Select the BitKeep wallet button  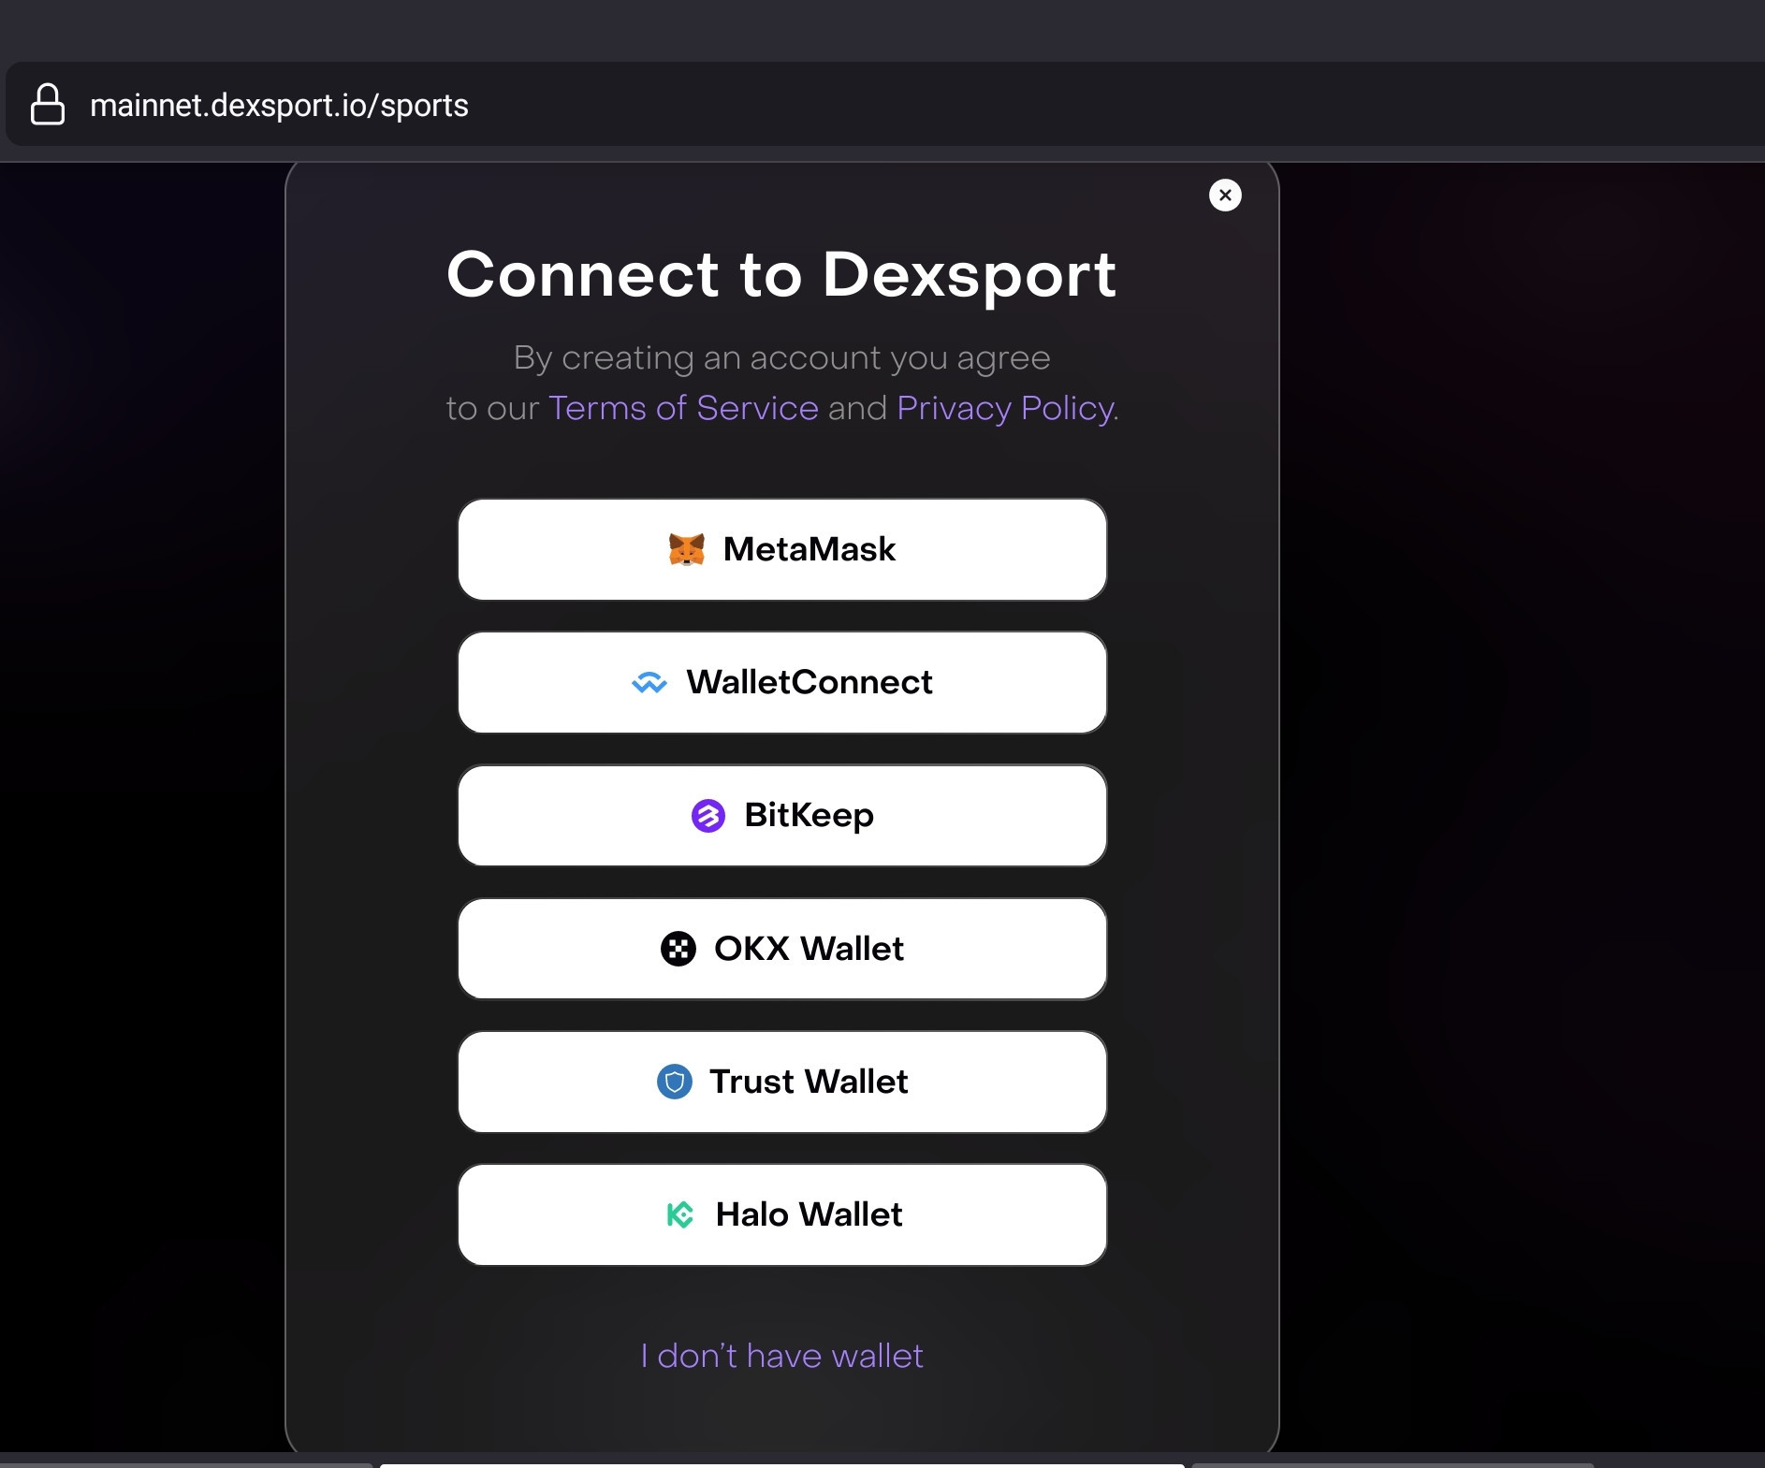click(782, 816)
